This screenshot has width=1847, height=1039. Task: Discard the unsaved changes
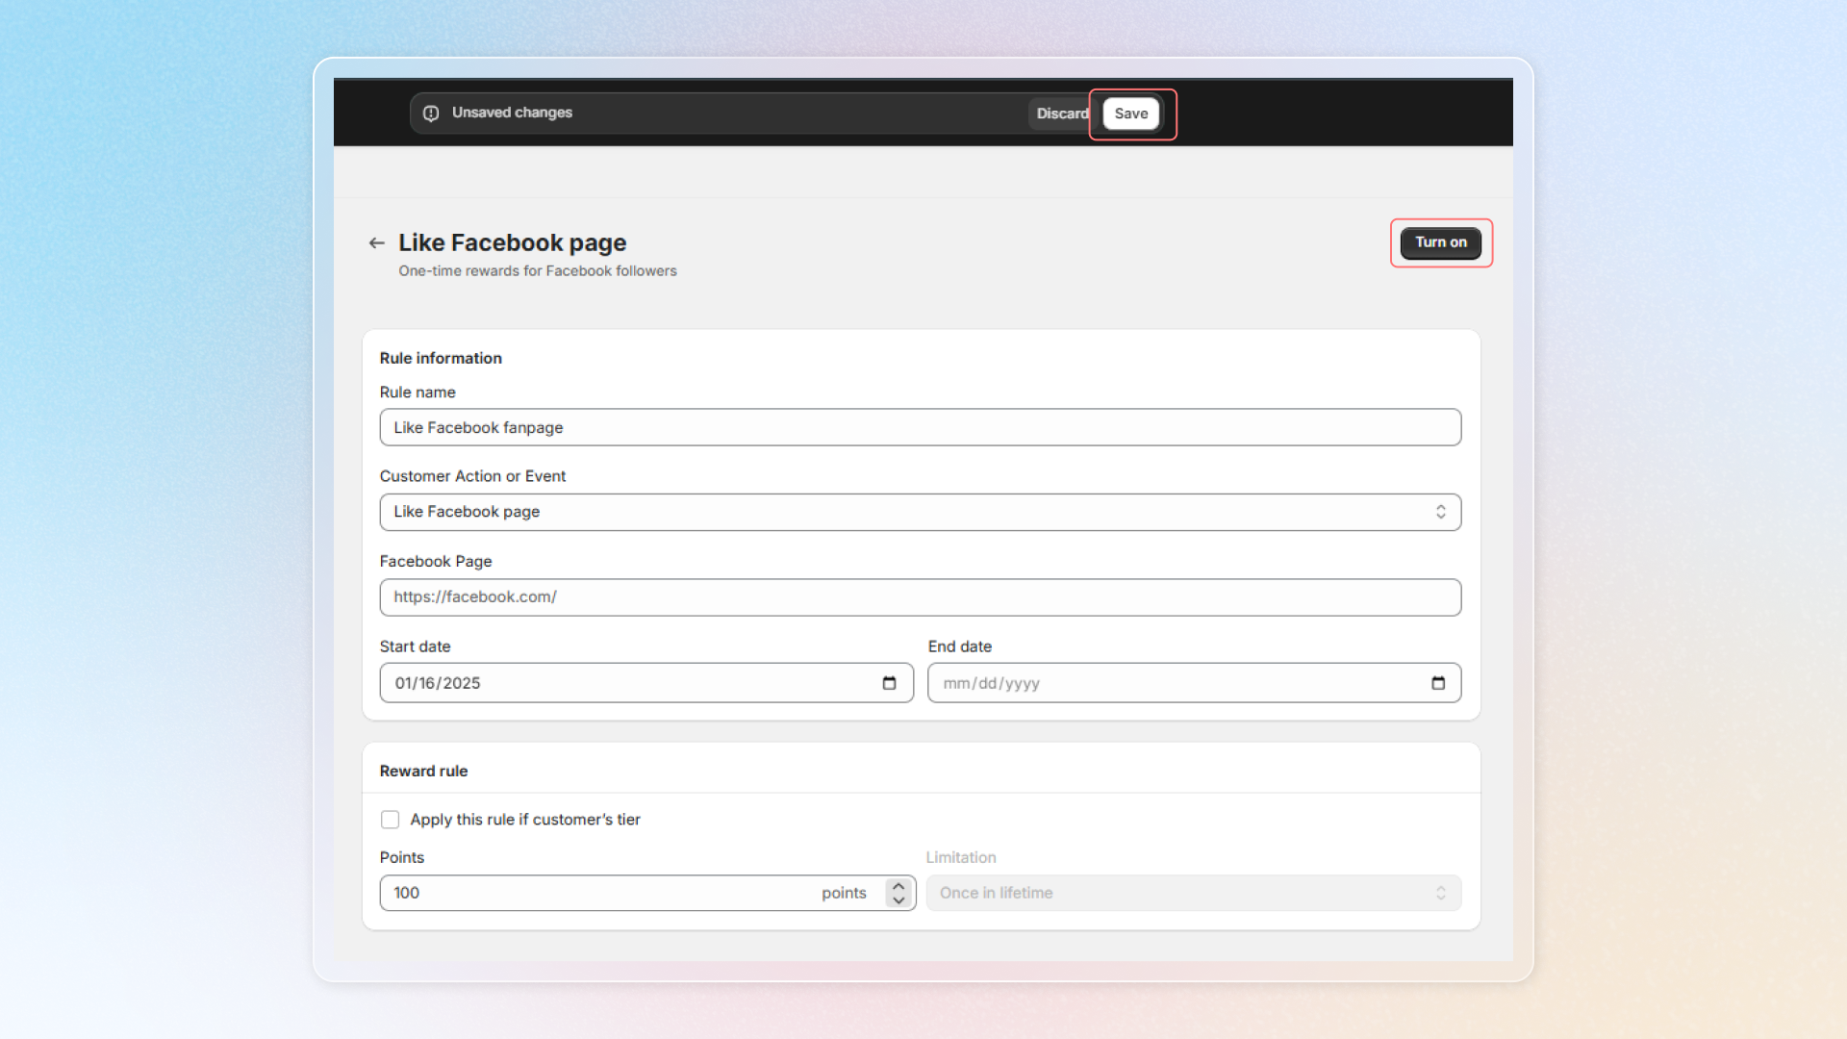pos(1061,114)
